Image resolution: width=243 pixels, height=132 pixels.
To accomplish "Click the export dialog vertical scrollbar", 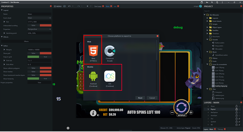I will click(157, 50).
